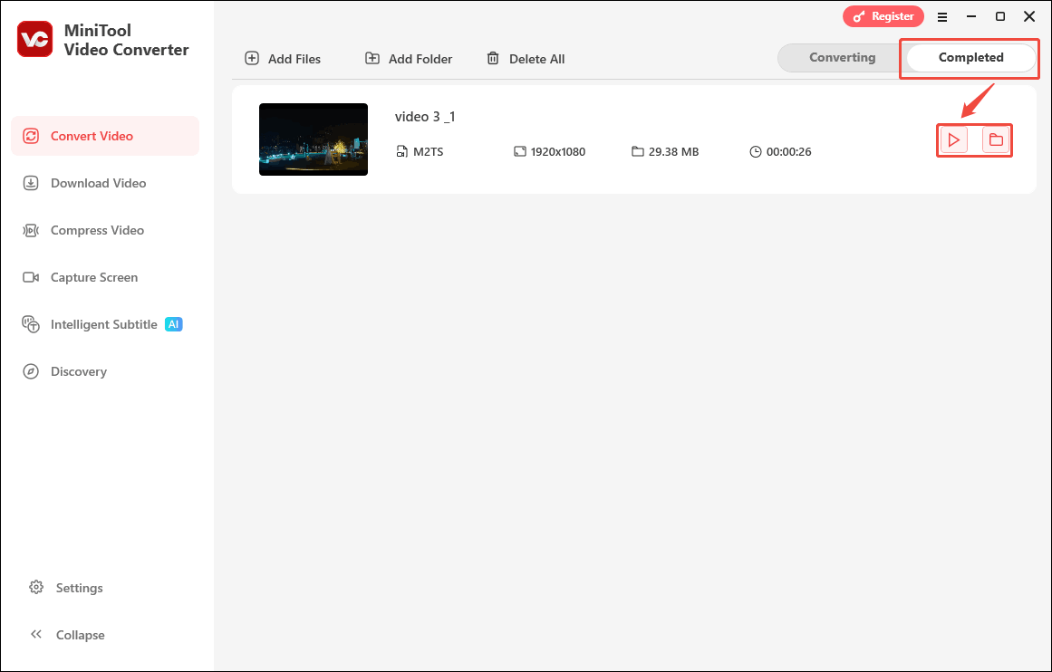1052x672 pixels.
Task: Select the file name video 3 _1
Action: [425, 116]
